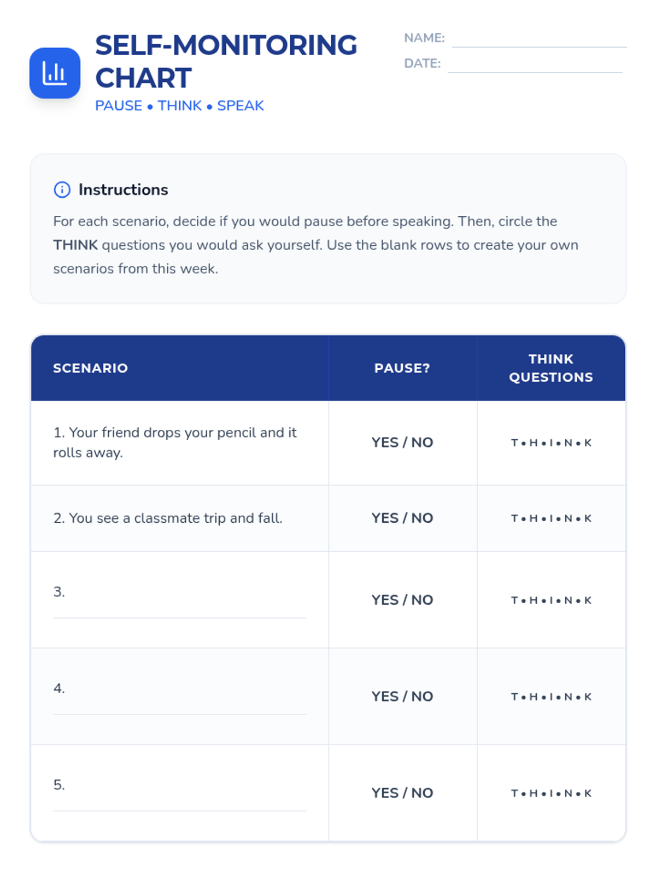656x874 pixels.
Task: Click the Self-Monitoring Chart title
Action: (226, 61)
